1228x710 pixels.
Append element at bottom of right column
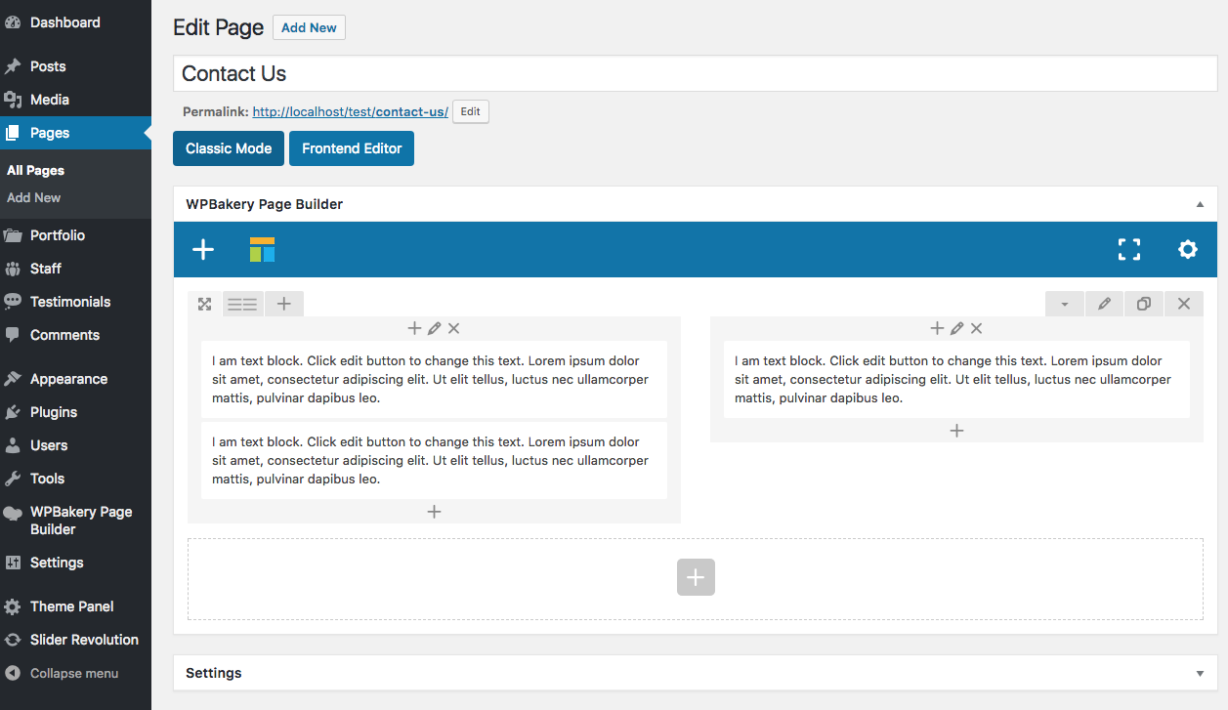coord(957,431)
